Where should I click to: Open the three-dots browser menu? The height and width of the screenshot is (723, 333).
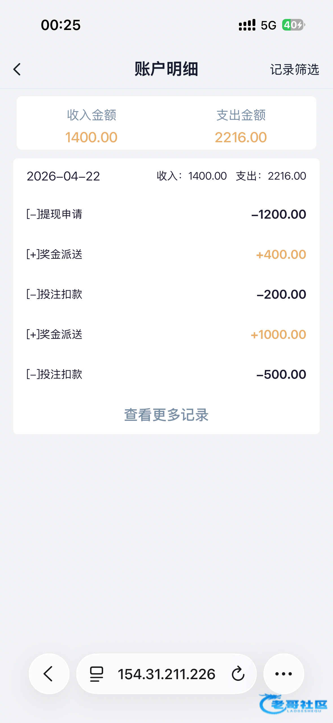pos(284,674)
